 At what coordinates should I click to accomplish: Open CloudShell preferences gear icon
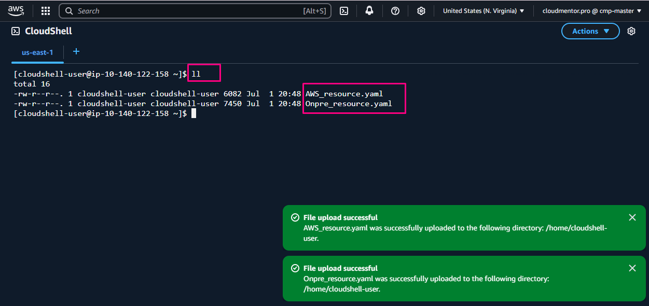(631, 31)
